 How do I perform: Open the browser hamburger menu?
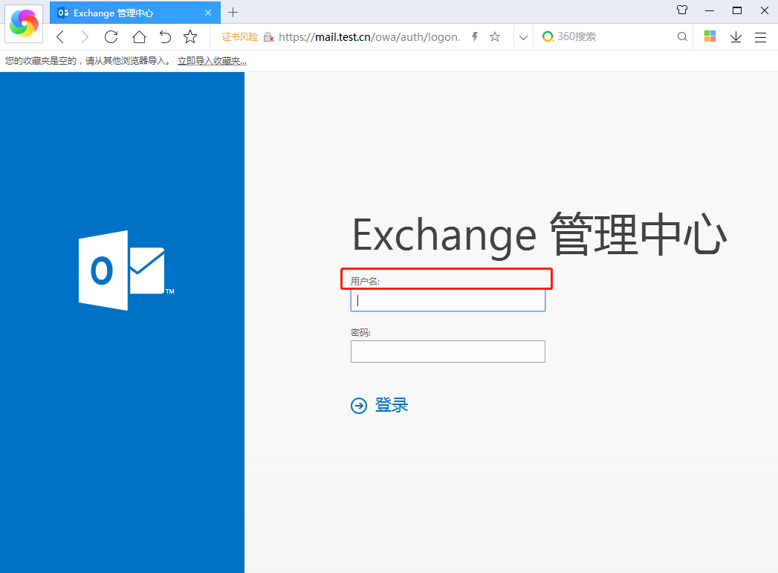click(x=761, y=37)
